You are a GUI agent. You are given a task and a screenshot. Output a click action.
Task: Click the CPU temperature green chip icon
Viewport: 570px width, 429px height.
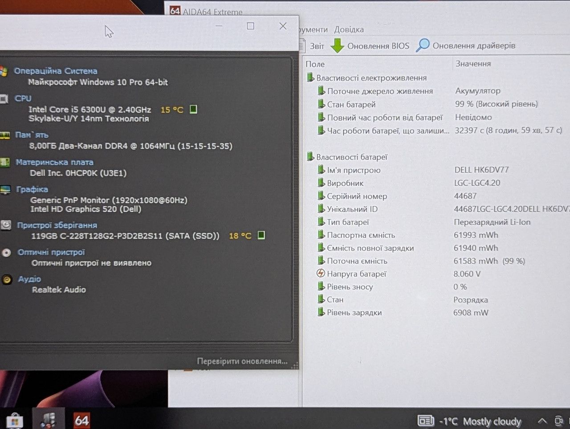(x=193, y=109)
